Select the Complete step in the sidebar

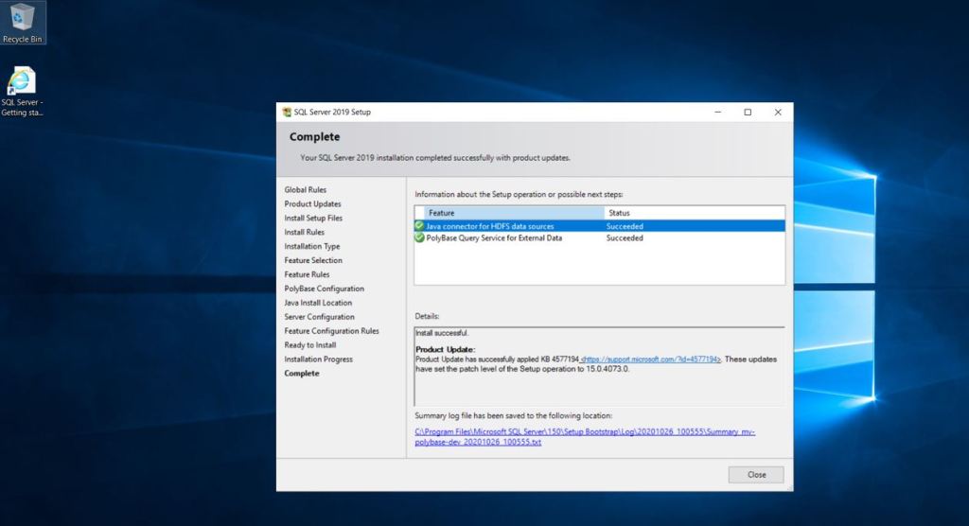pos(302,374)
